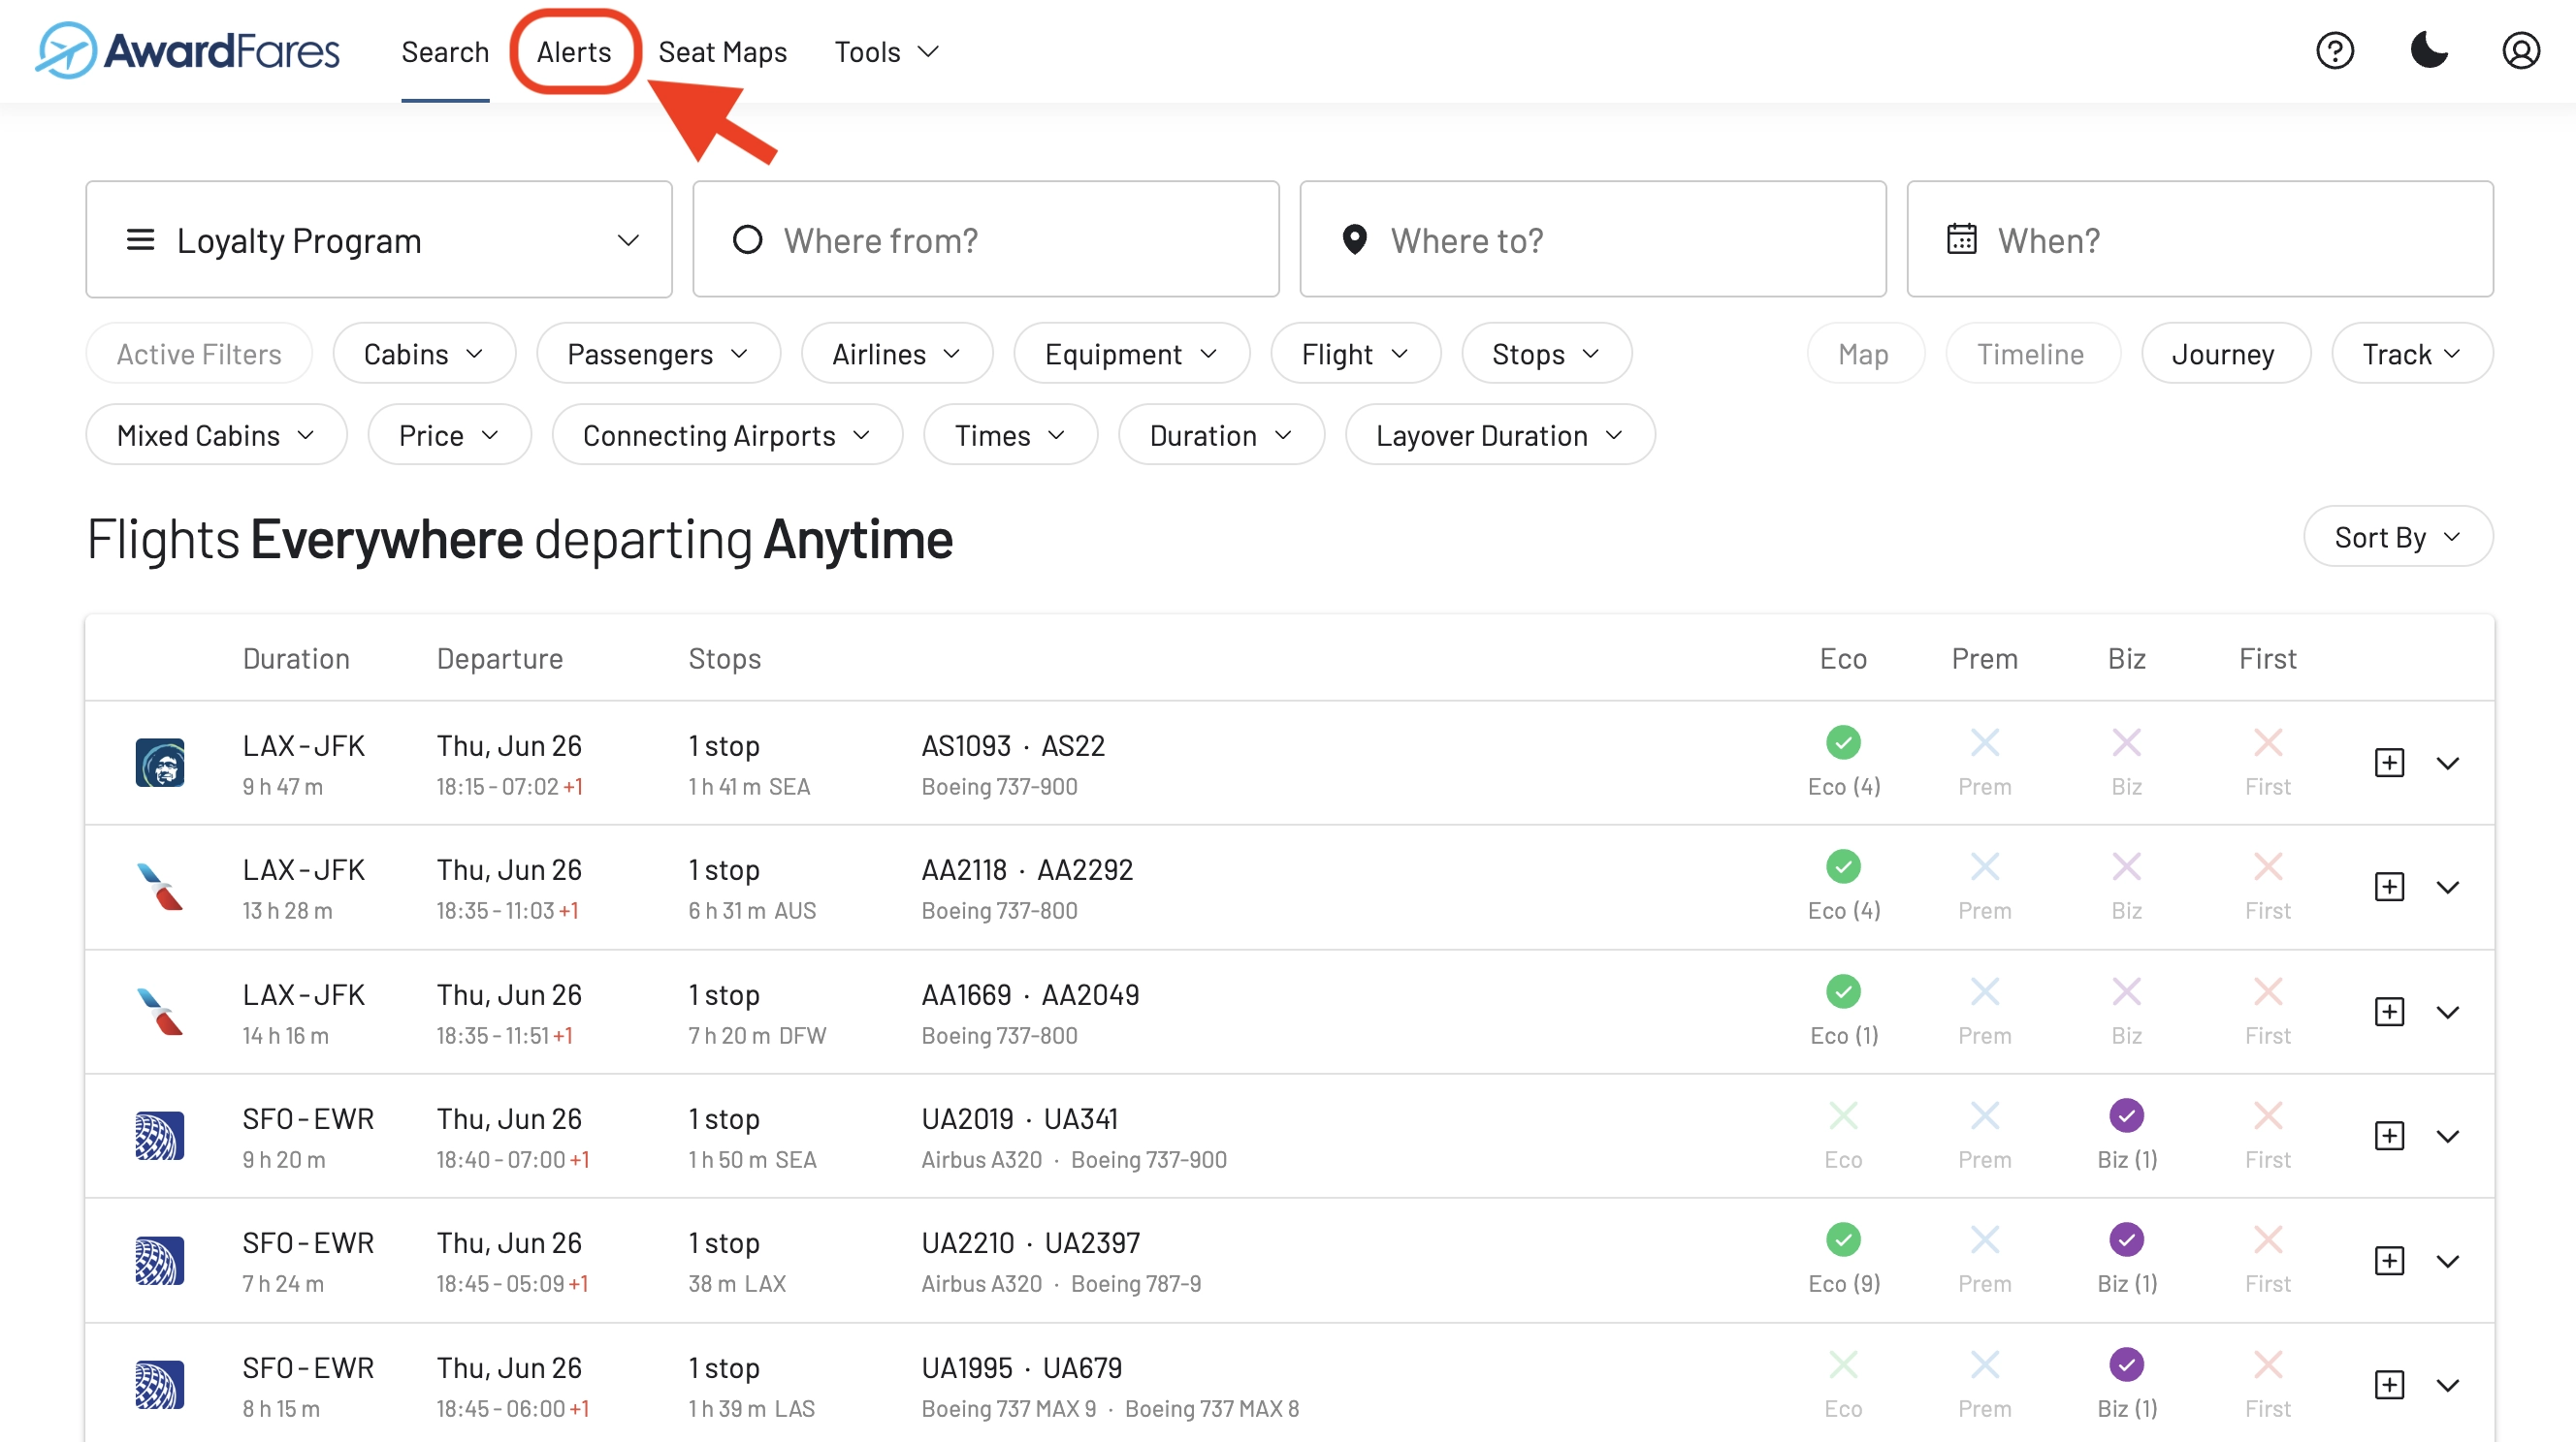Expand UA1995 flight row details chevron
2576x1442 pixels.
click(2447, 1385)
